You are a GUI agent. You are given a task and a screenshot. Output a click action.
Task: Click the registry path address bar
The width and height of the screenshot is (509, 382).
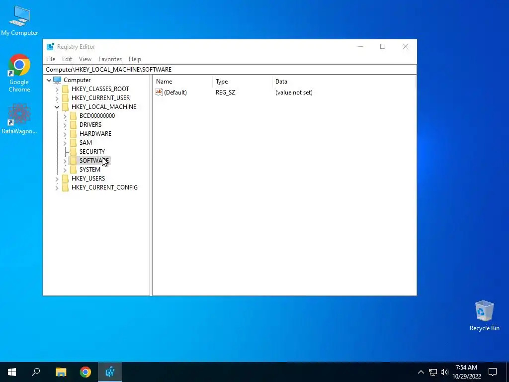point(230,70)
